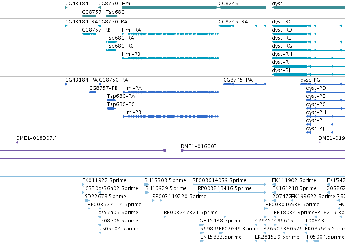Select the dysc-PE protein feature
The width and height of the screenshot is (345, 243).
coord(326,100)
